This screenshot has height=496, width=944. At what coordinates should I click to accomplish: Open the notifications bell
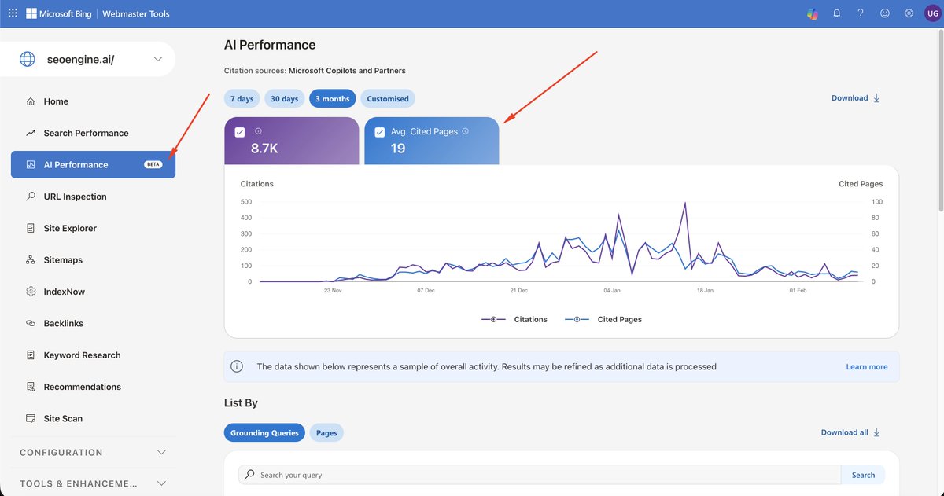837,13
